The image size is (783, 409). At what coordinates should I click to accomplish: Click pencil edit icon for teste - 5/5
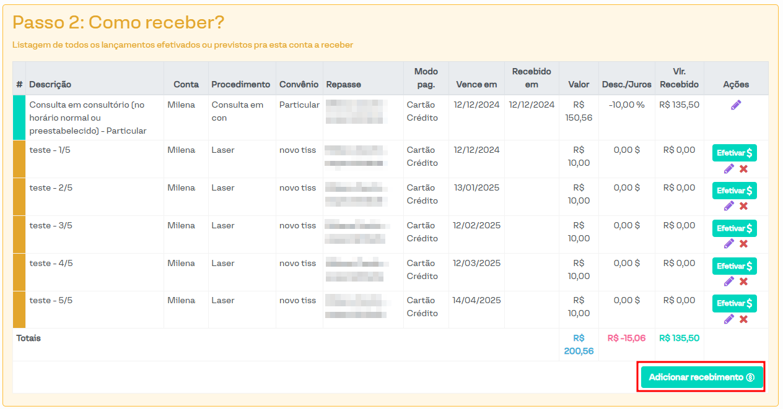tap(728, 319)
